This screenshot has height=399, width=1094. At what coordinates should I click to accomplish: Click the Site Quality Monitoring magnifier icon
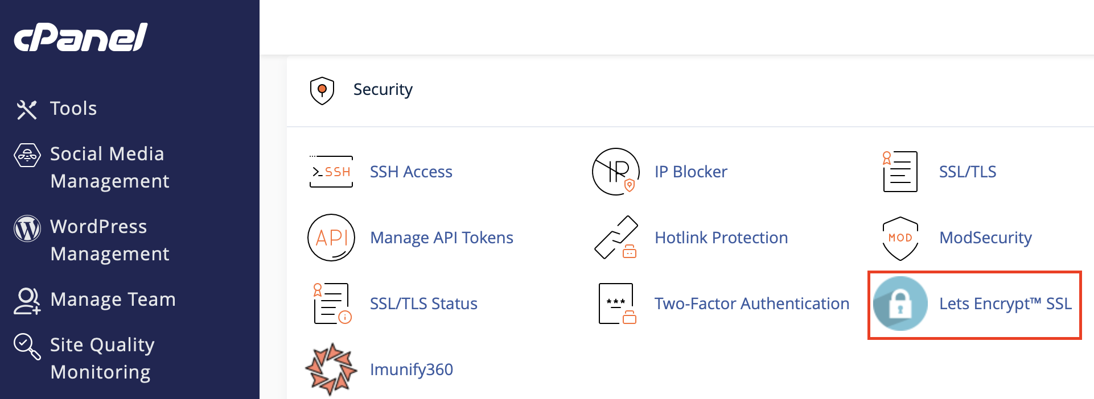(x=27, y=346)
